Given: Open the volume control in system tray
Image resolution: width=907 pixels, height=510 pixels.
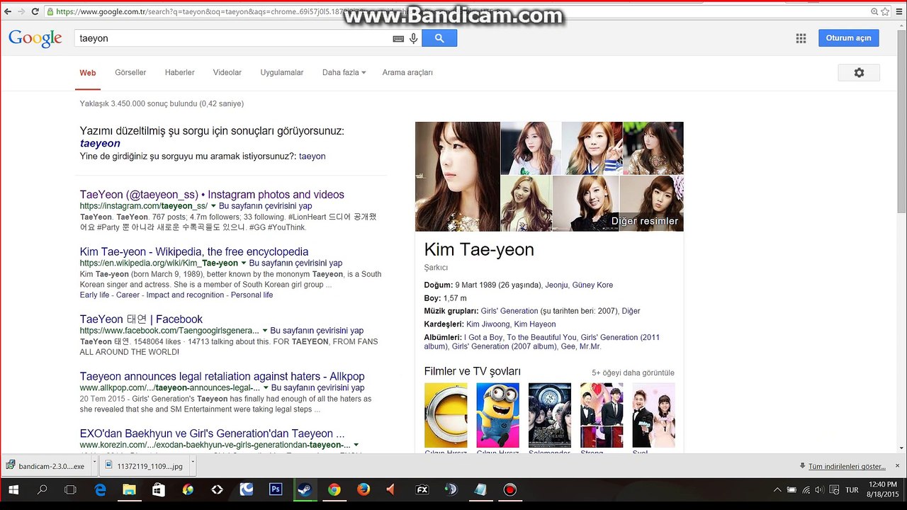Looking at the screenshot, I should (x=819, y=490).
